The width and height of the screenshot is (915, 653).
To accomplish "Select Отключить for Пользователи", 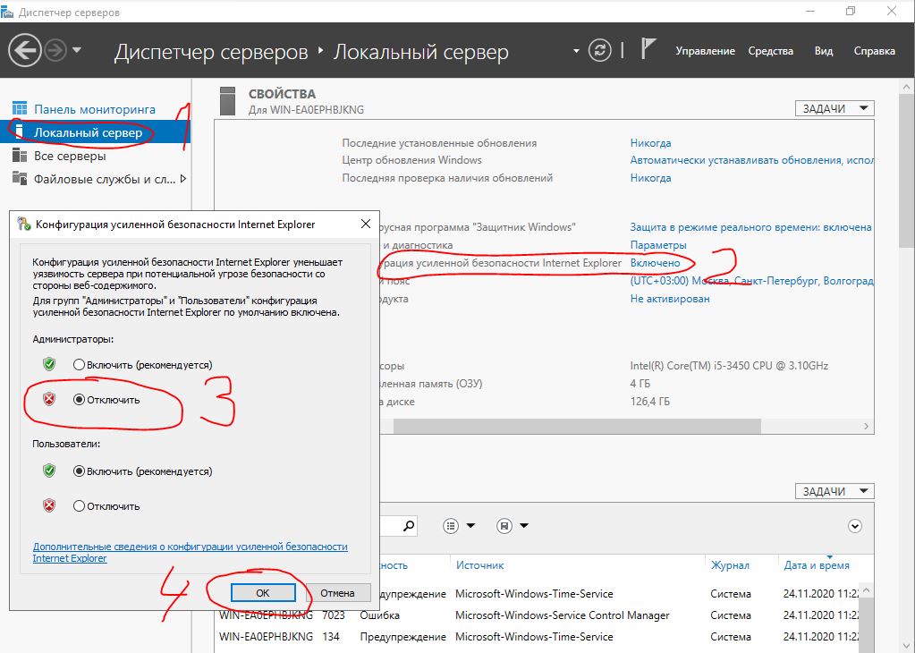I will pyautogui.click(x=80, y=506).
